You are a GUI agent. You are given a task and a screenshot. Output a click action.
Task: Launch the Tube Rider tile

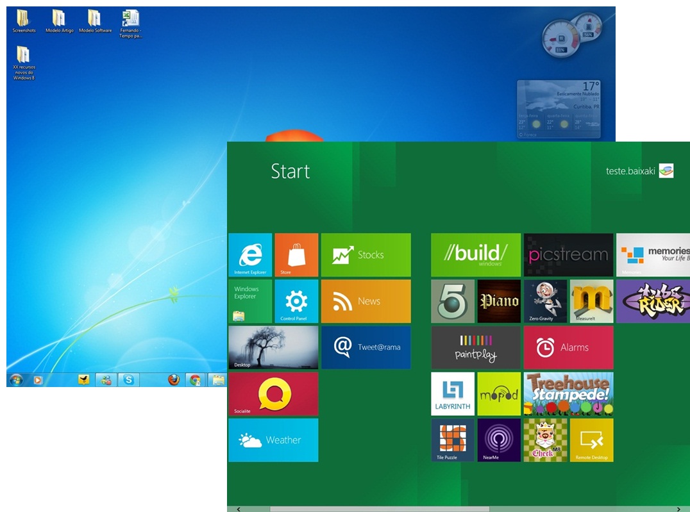(653, 301)
